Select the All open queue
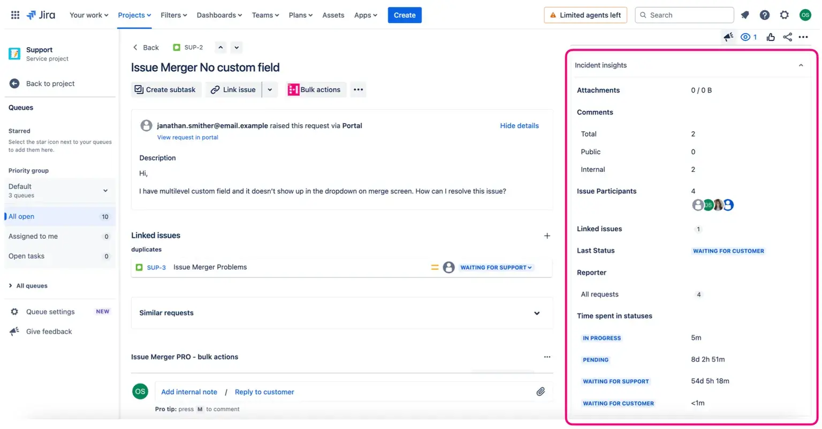The image size is (822, 429). point(21,216)
